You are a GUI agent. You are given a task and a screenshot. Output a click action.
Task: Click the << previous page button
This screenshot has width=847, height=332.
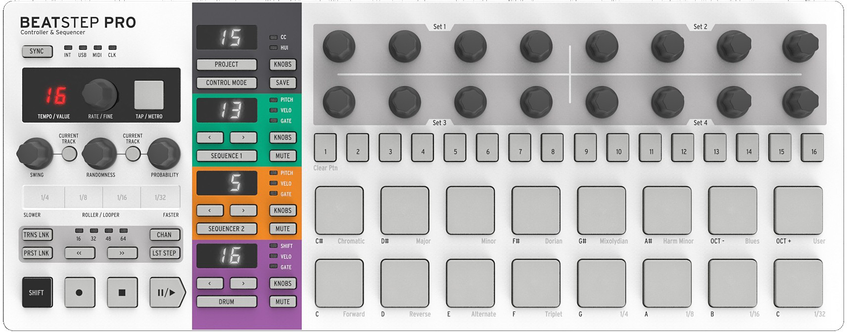(79, 253)
